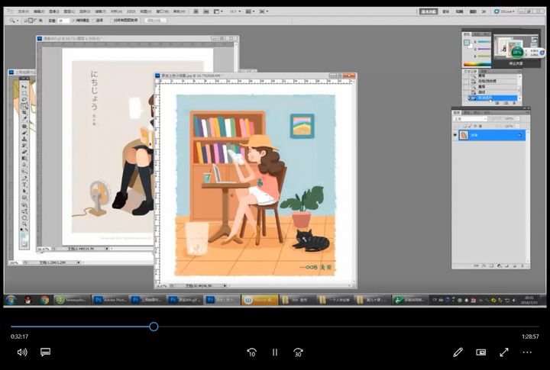550x370 pixels.
Task: Click the video seek slider handle
Action: 154,327
